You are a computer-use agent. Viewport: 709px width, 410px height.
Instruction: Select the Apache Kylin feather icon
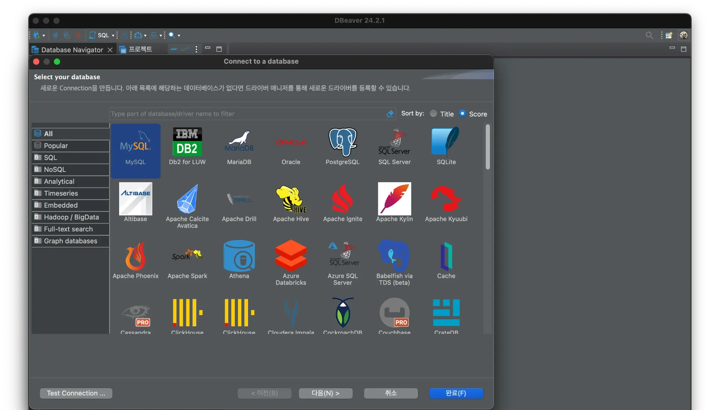pos(394,199)
